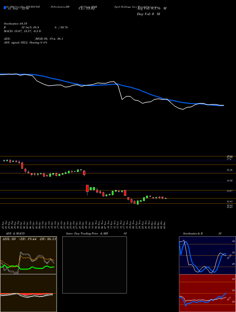Click the '14.92' price axis label
This screenshot has width=236, height=312.
point(230,181)
